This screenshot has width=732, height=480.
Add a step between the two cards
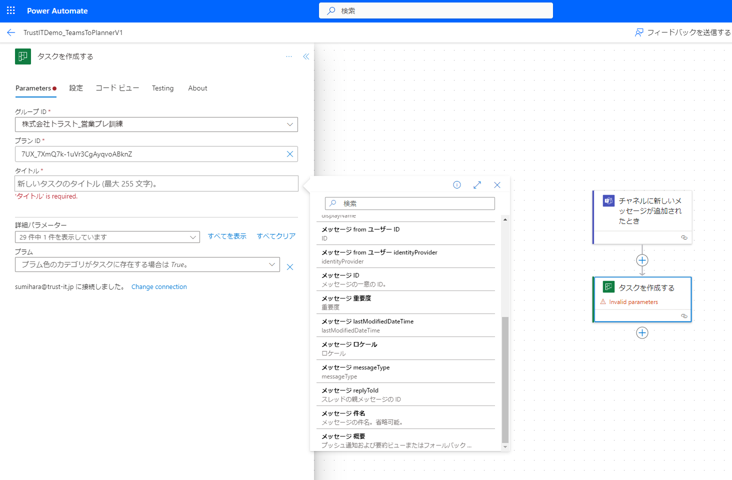point(642,260)
